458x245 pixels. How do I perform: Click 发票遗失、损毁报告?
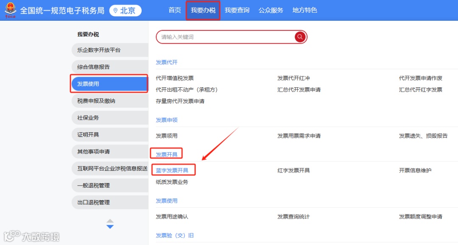[424, 135]
